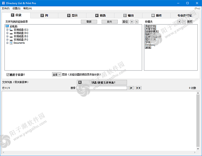Click the 本地磁盘 (E:) drive icon
The height and width of the screenshot is (156, 202).
11,36
